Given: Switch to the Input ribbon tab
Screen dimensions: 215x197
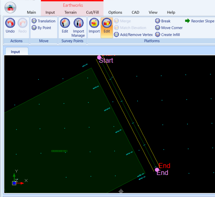Looking at the screenshot, I should [50, 12].
